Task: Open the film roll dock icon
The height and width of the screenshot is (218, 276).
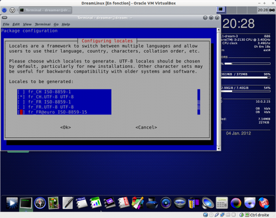Action: [194, 203]
